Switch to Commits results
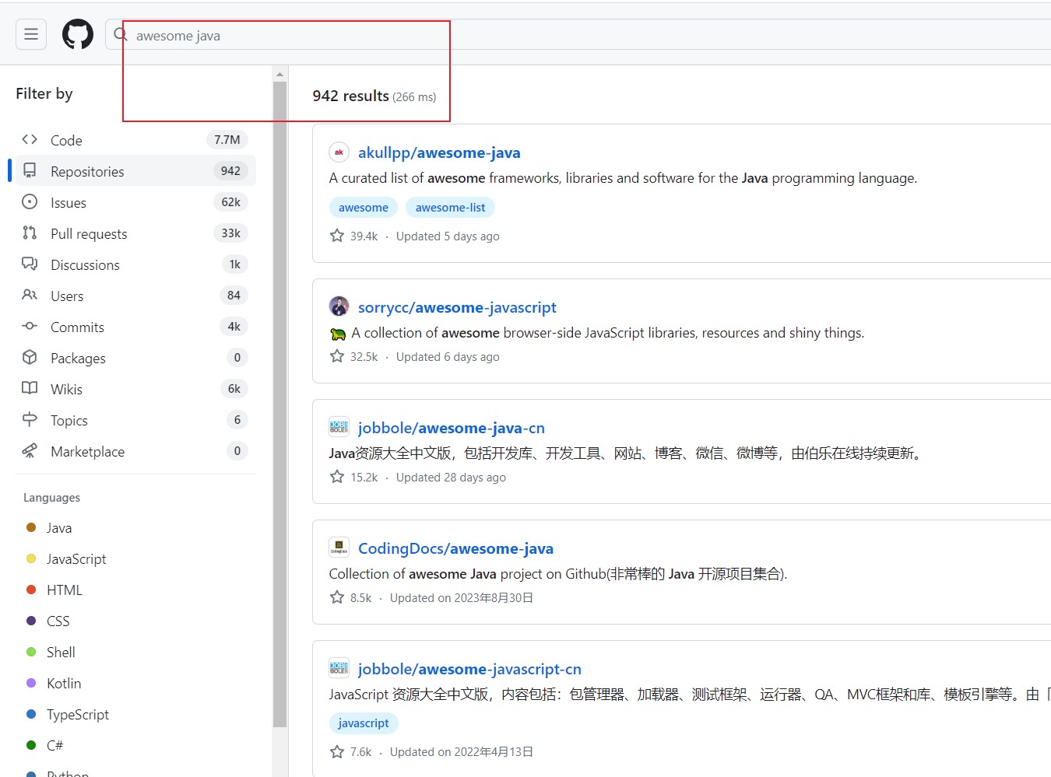 (x=135, y=327)
